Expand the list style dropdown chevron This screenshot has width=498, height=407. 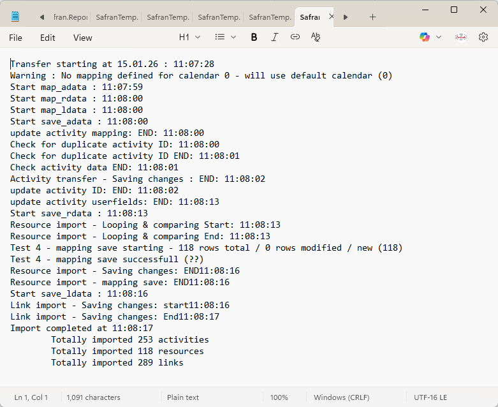tap(233, 37)
